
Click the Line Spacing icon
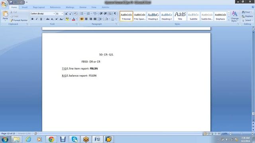click(x=100, y=19)
